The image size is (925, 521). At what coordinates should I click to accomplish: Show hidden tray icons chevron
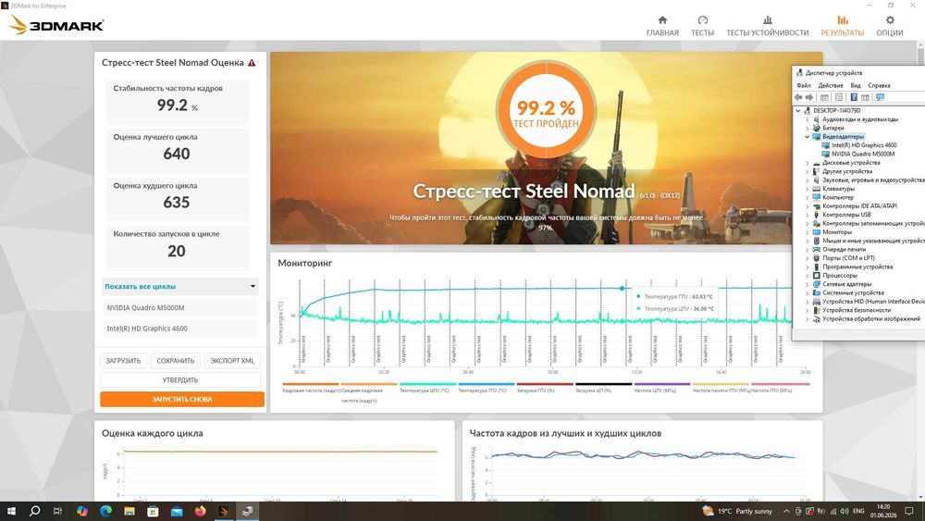pyautogui.click(x=785, y=511)
